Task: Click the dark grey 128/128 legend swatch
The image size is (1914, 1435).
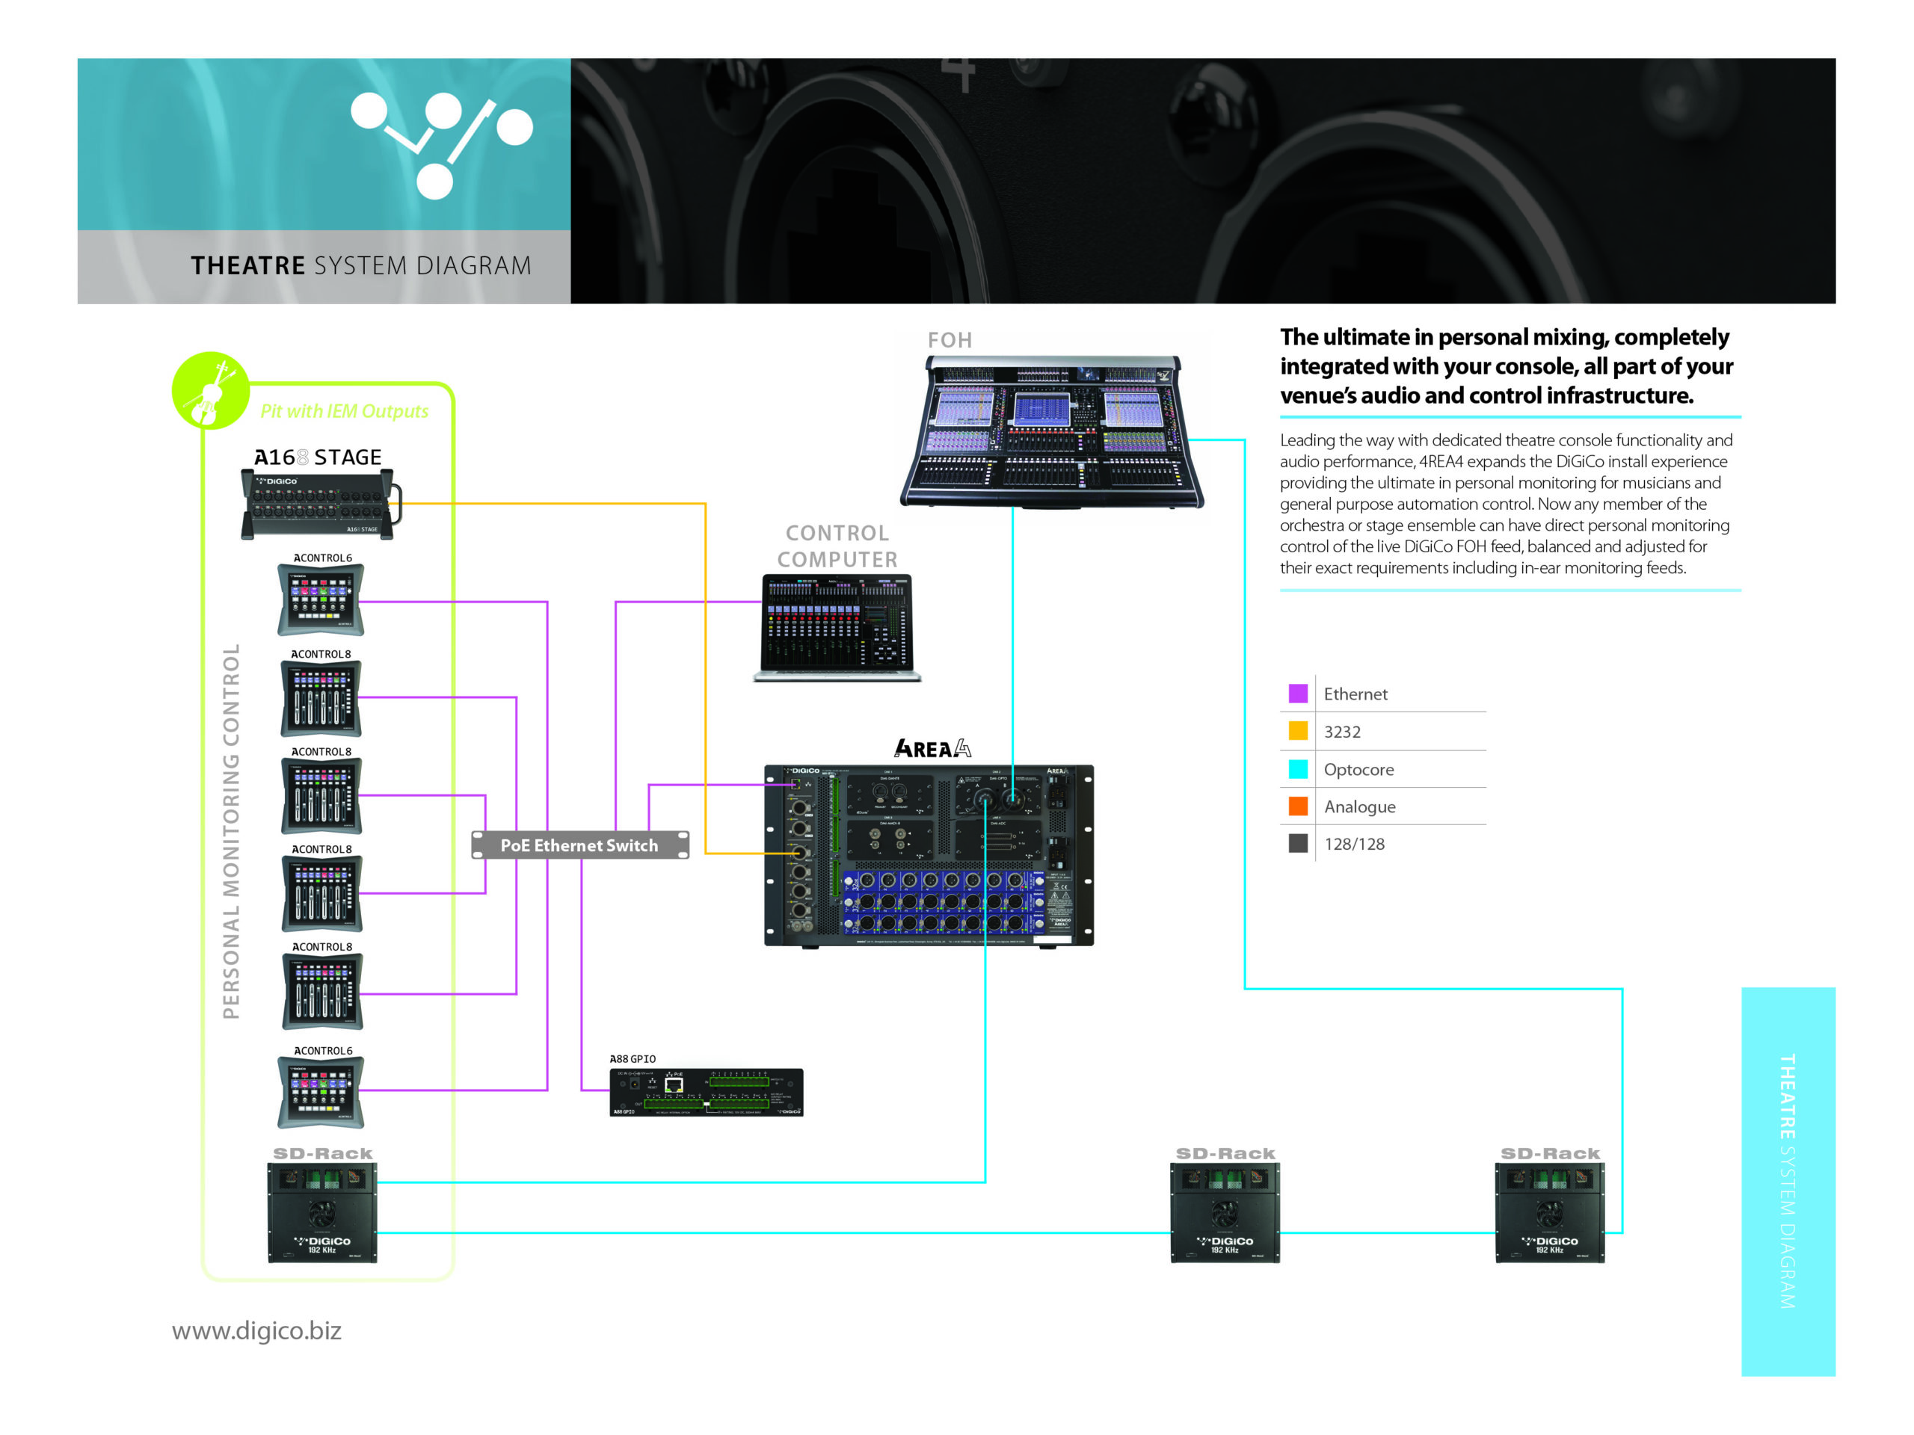Action: [x=1298, y=843]
